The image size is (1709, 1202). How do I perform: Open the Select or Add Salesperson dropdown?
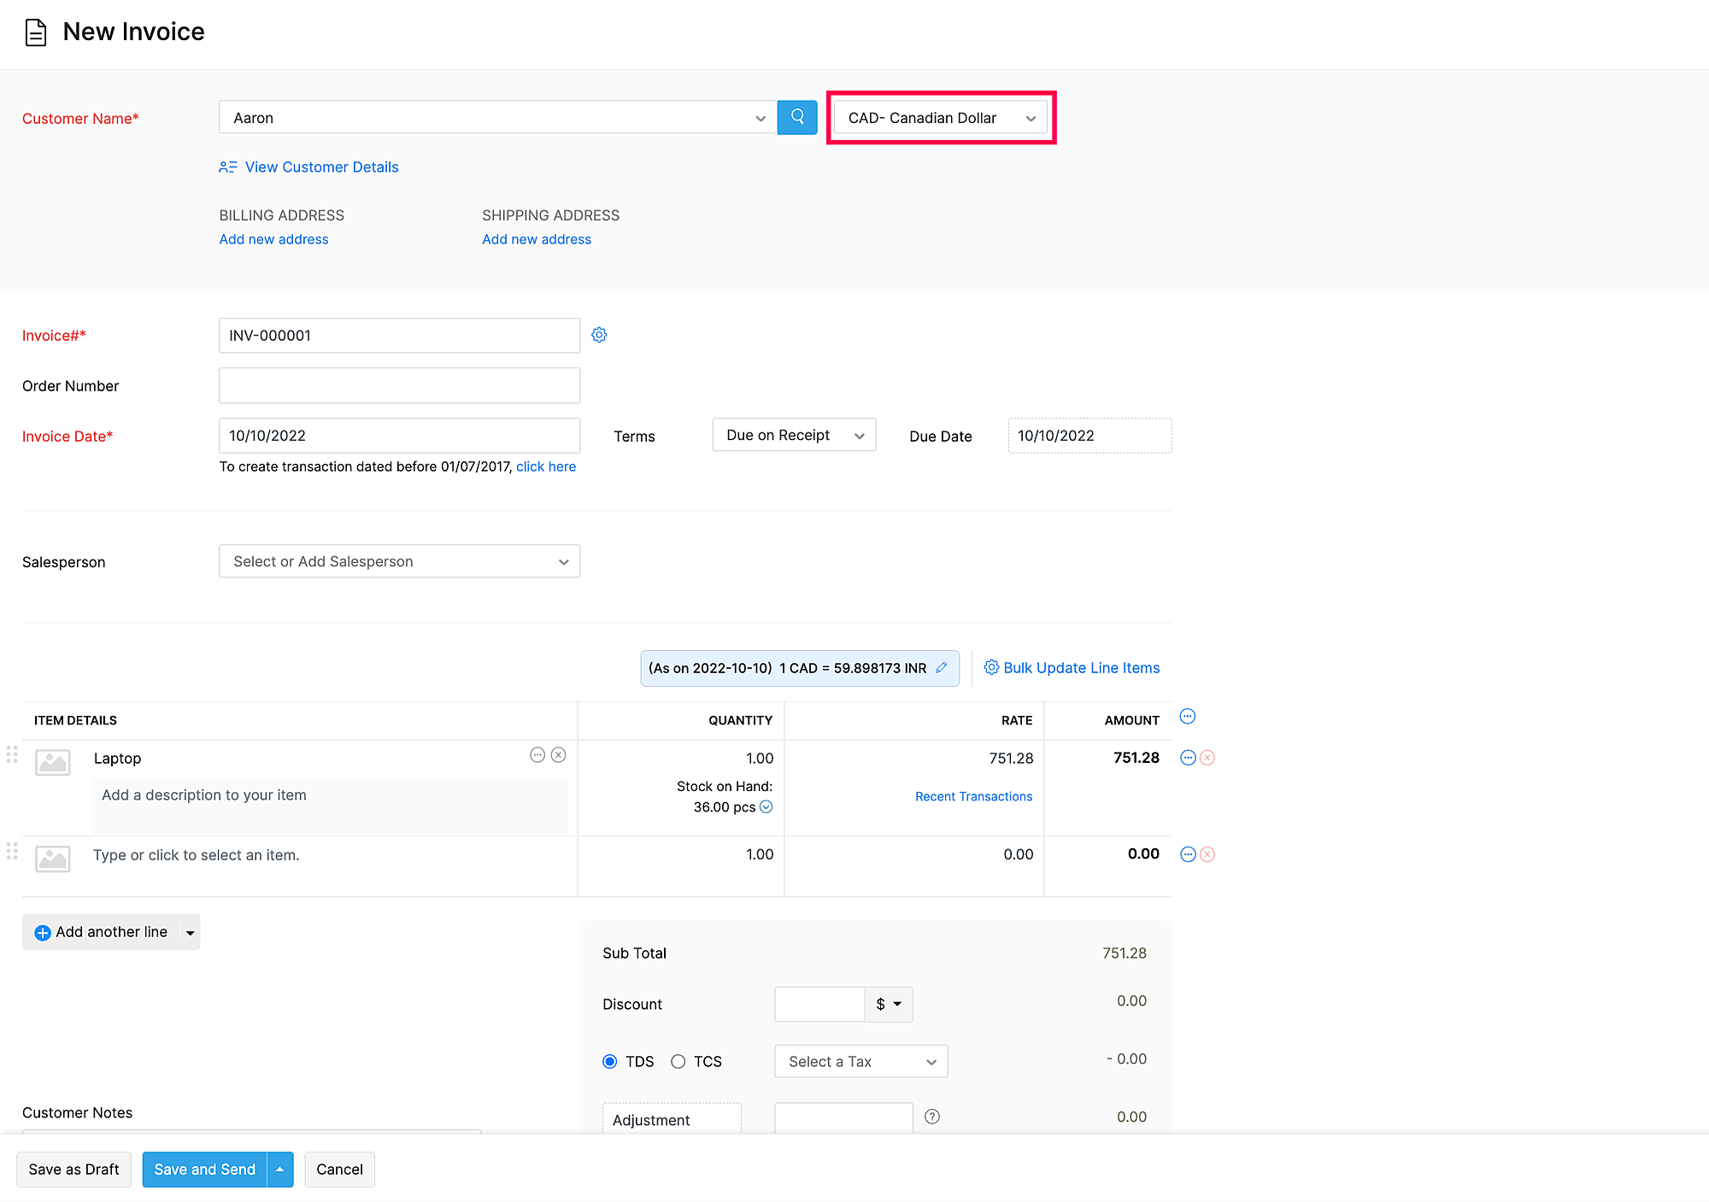(x=399, y=561)
